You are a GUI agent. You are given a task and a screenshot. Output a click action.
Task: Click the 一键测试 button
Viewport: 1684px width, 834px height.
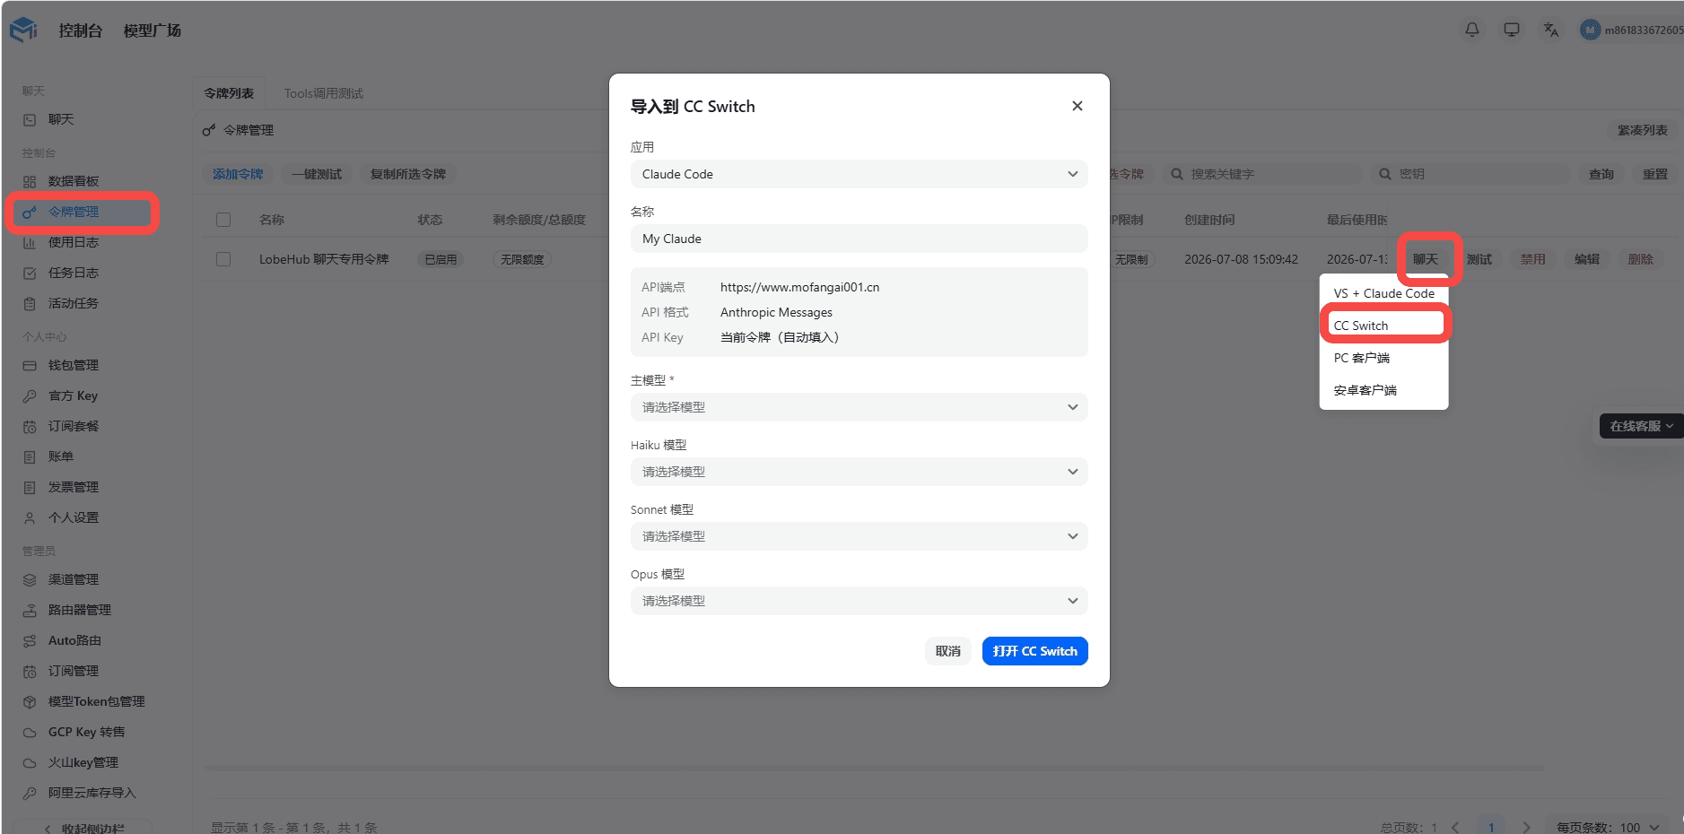317,174
